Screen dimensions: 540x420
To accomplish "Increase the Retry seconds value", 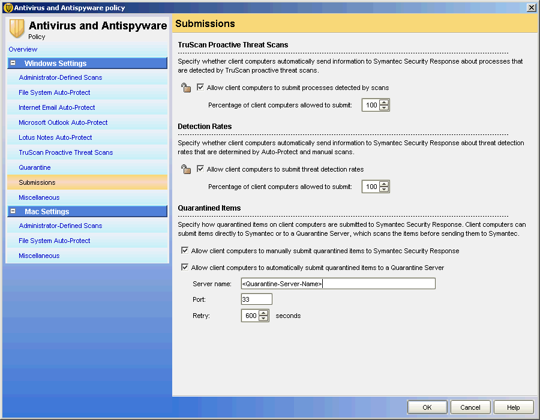I will coord(263,313).
